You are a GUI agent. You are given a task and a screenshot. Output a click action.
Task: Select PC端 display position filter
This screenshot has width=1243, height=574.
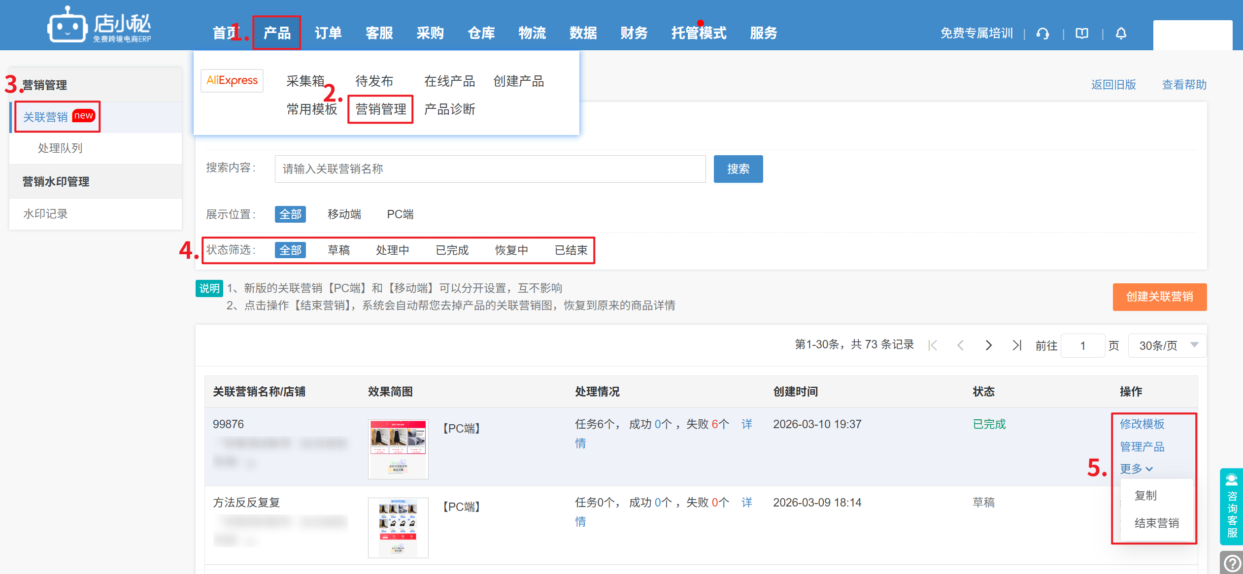[x=400, y=214]
